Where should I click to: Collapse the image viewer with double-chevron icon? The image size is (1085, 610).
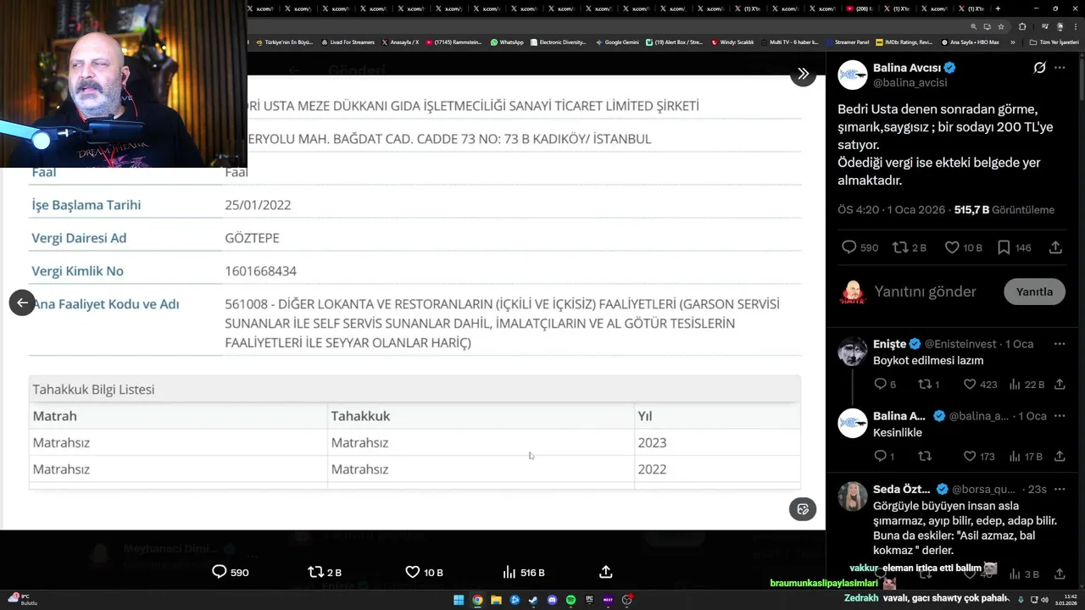click(x=804, y=74)
